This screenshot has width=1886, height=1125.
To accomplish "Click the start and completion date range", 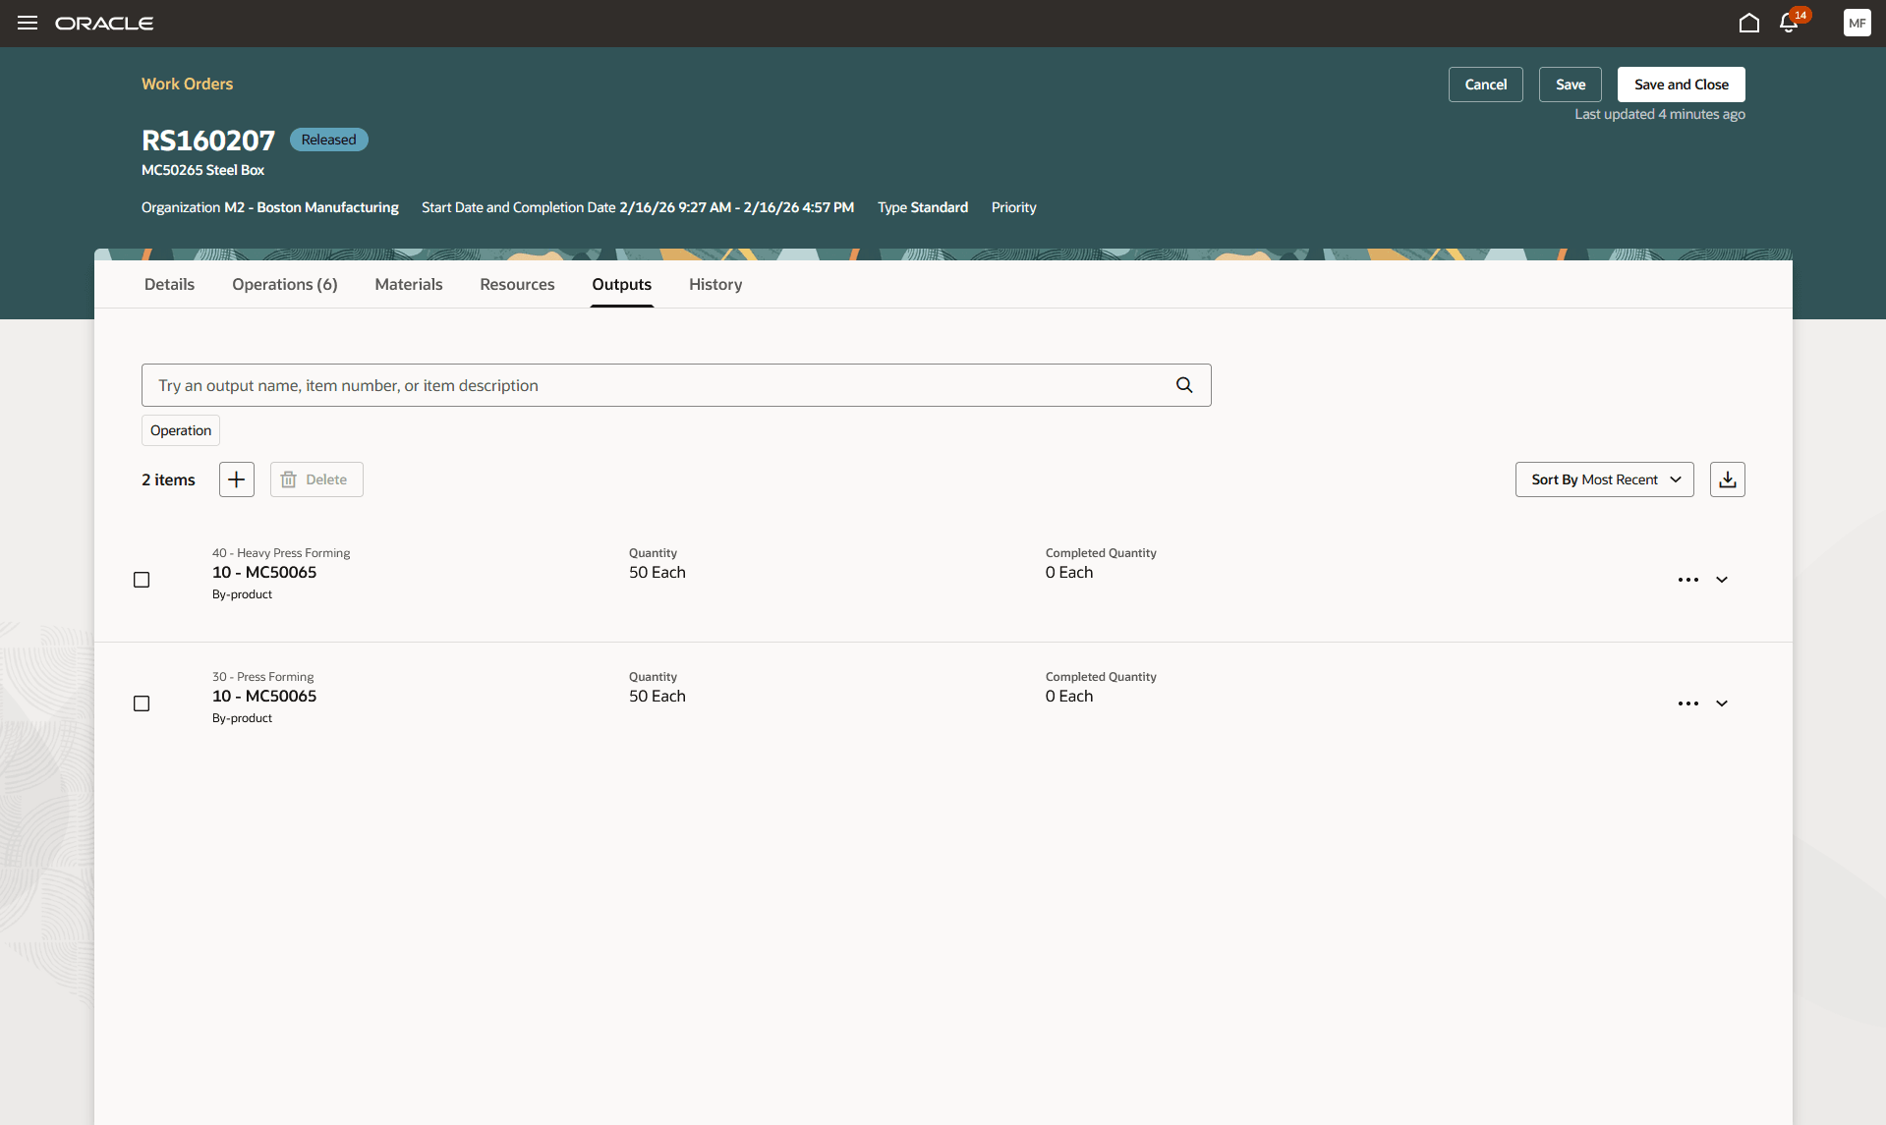I will click(737, 207).
